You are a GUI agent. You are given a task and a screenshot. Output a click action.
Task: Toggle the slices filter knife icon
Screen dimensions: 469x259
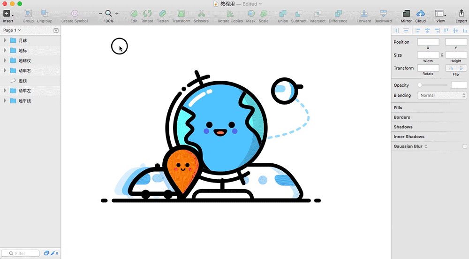pyautogui.click(x=53, y=253)
